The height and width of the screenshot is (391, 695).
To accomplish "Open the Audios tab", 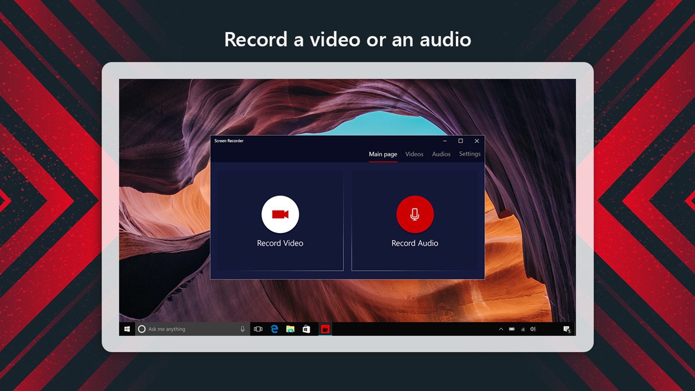I will coord(441,154).
